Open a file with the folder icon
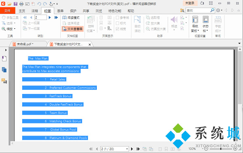Screen dimensions: 243x153 click(10, 4)
